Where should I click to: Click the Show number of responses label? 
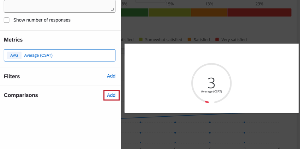point(42,20)
